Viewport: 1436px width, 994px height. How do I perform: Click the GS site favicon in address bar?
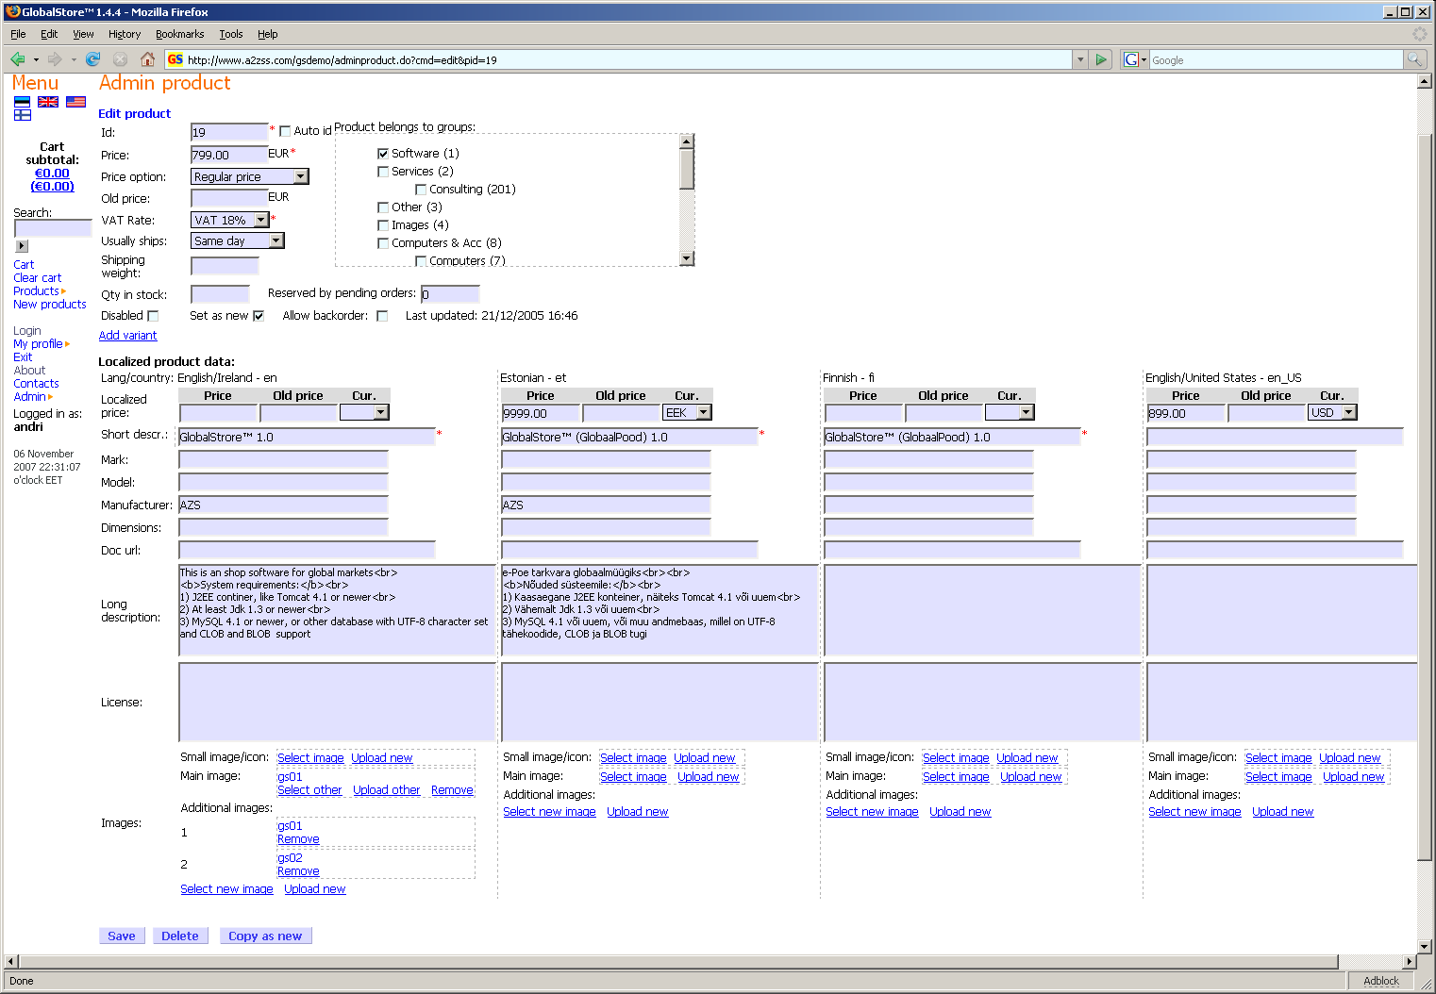point(175,59)
